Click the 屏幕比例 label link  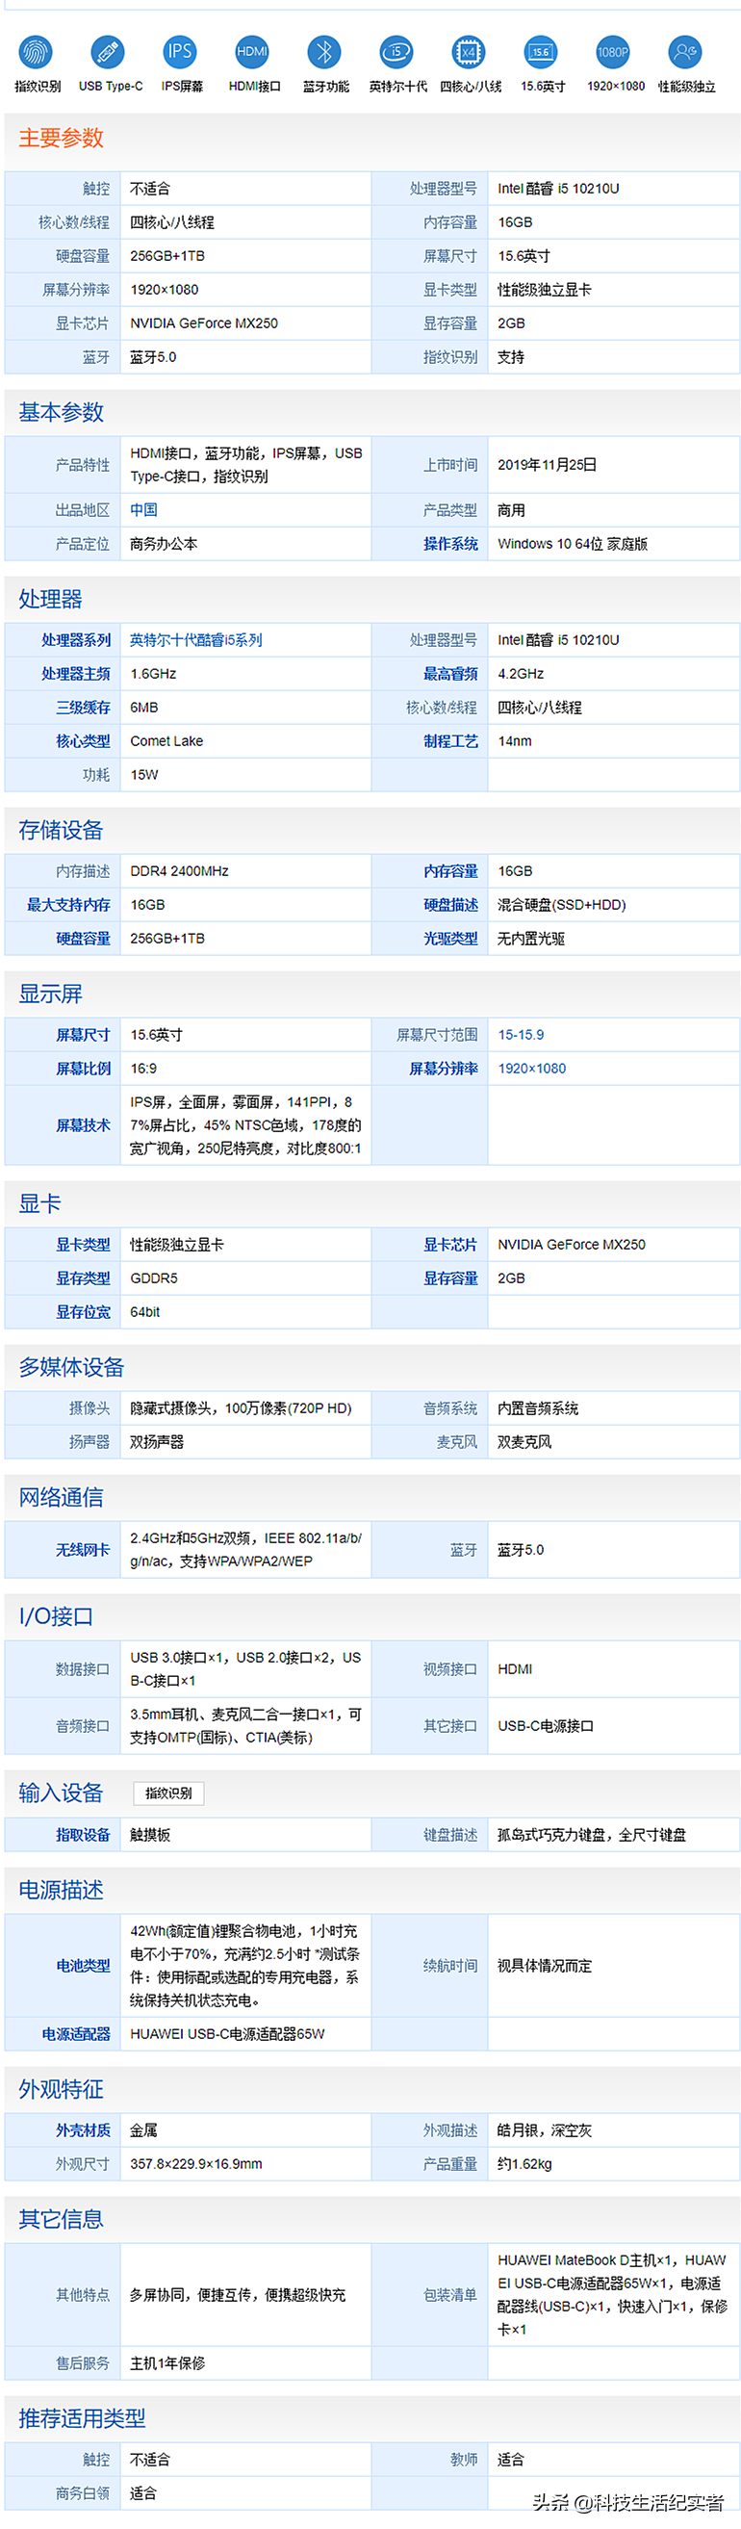point(83,1069)
